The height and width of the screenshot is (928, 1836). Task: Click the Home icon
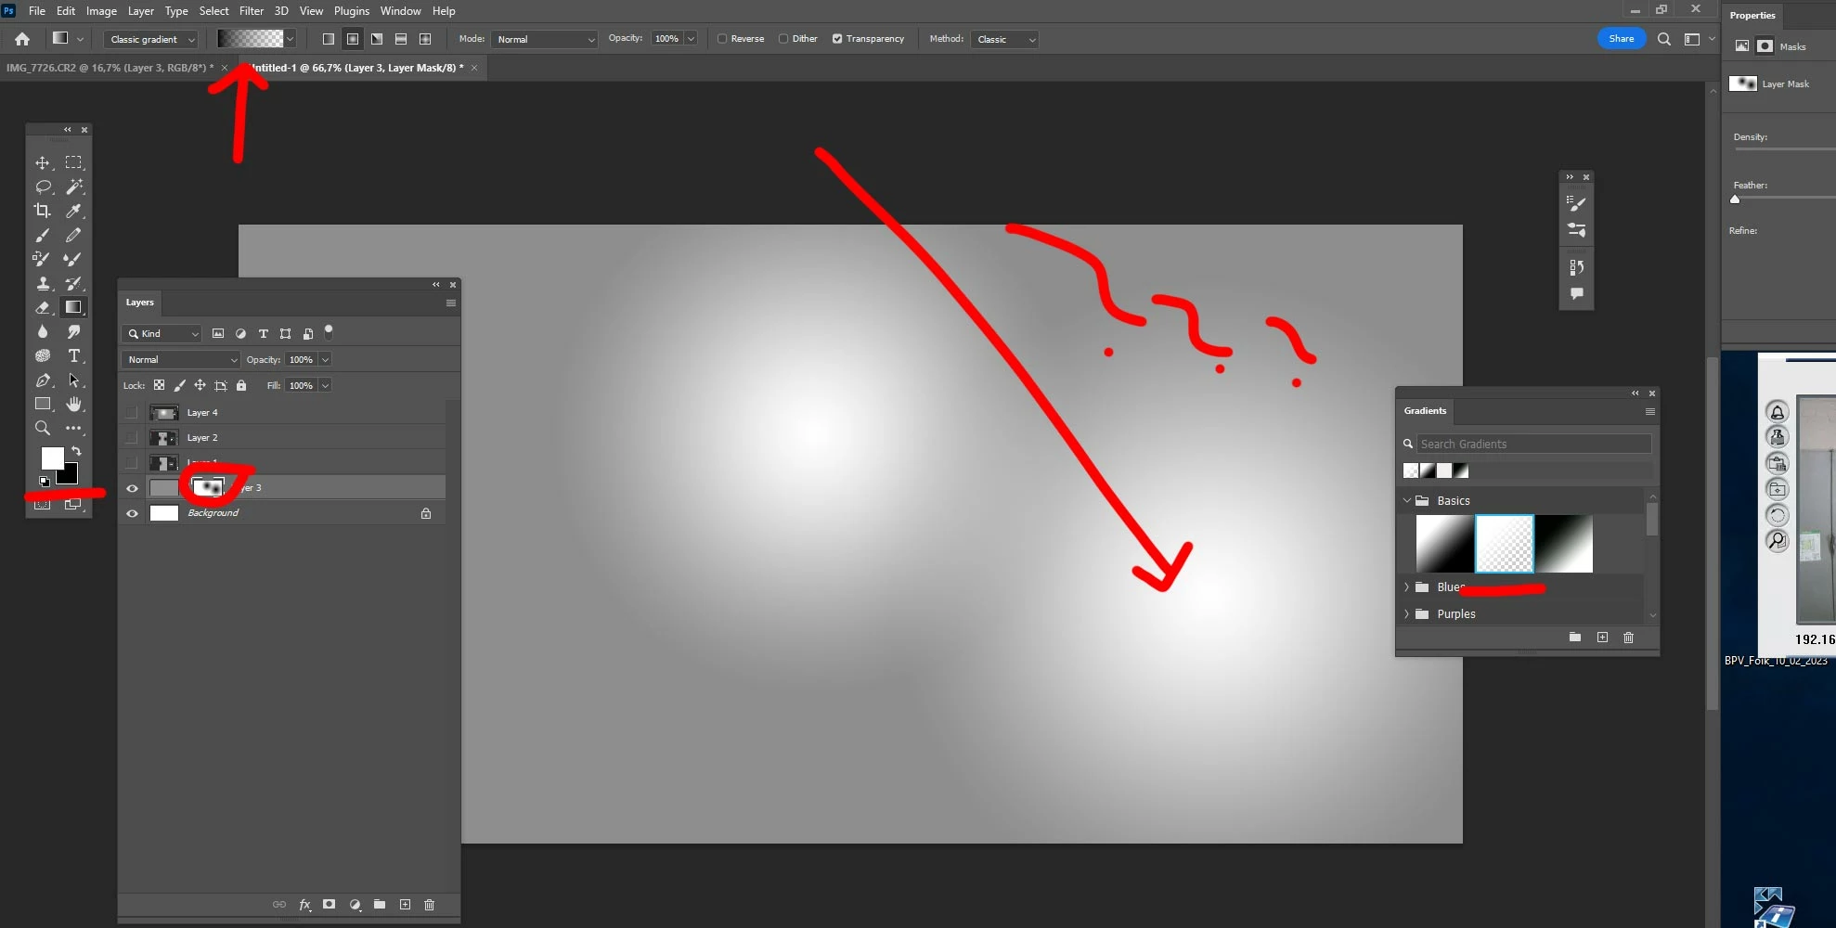pos(22,39)
